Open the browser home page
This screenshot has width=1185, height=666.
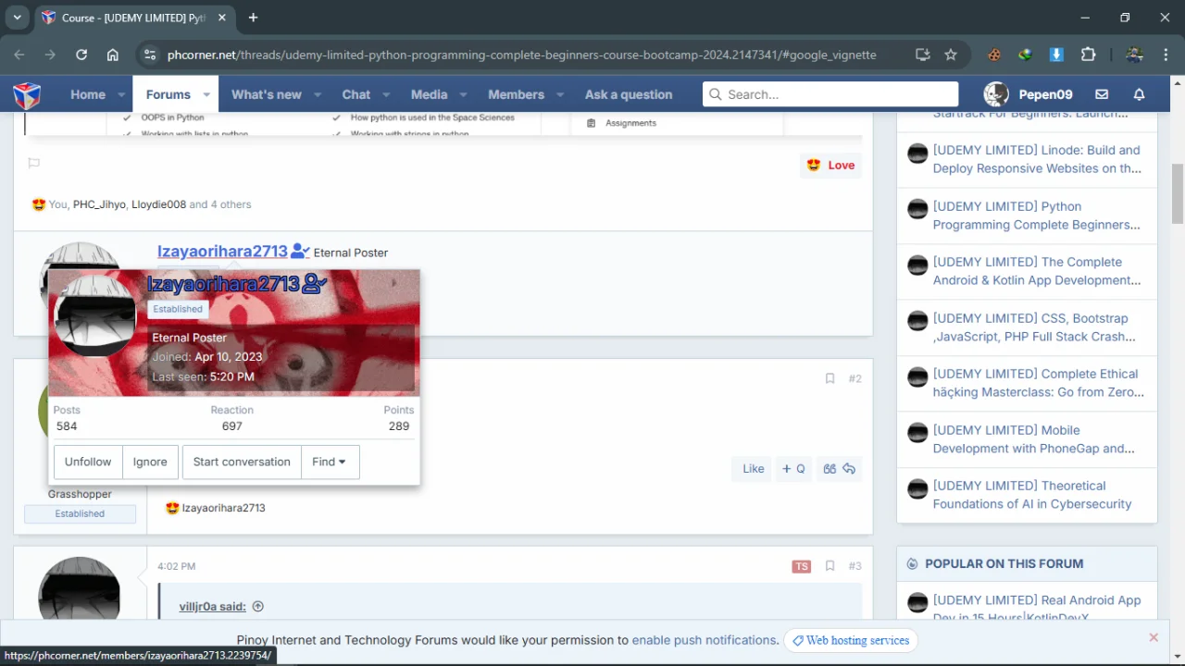tap(112, 55)
